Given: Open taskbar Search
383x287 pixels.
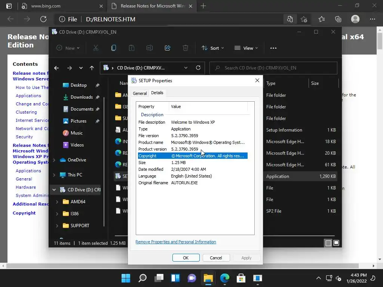Looking at the screenshot, I should [143, 278].
